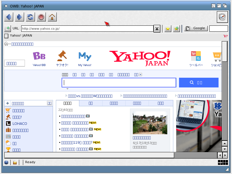The width and height of the screenshot is (232, 174).
Task: Click the yellow star bookmarks icon
Action: point(168,29)
